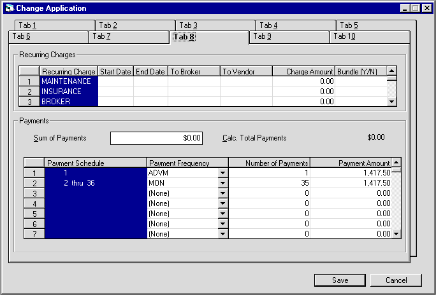
Task: Select the INSURANCE recurring charge cell
Action: point(69,92)
